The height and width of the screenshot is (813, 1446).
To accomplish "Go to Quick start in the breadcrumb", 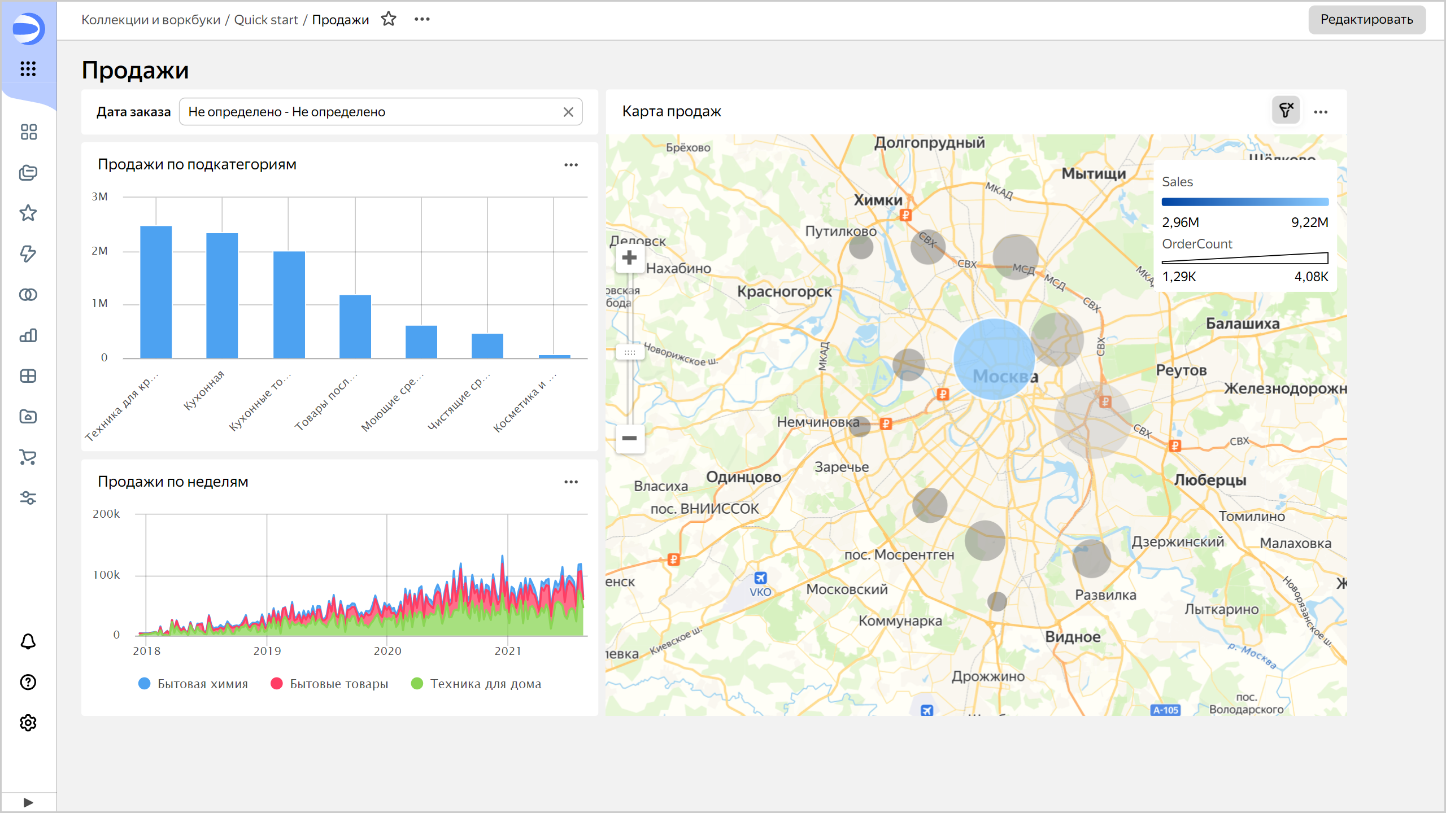I will tap(266, 19).
